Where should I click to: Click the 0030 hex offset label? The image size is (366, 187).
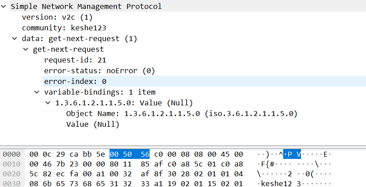click(11, 183)
